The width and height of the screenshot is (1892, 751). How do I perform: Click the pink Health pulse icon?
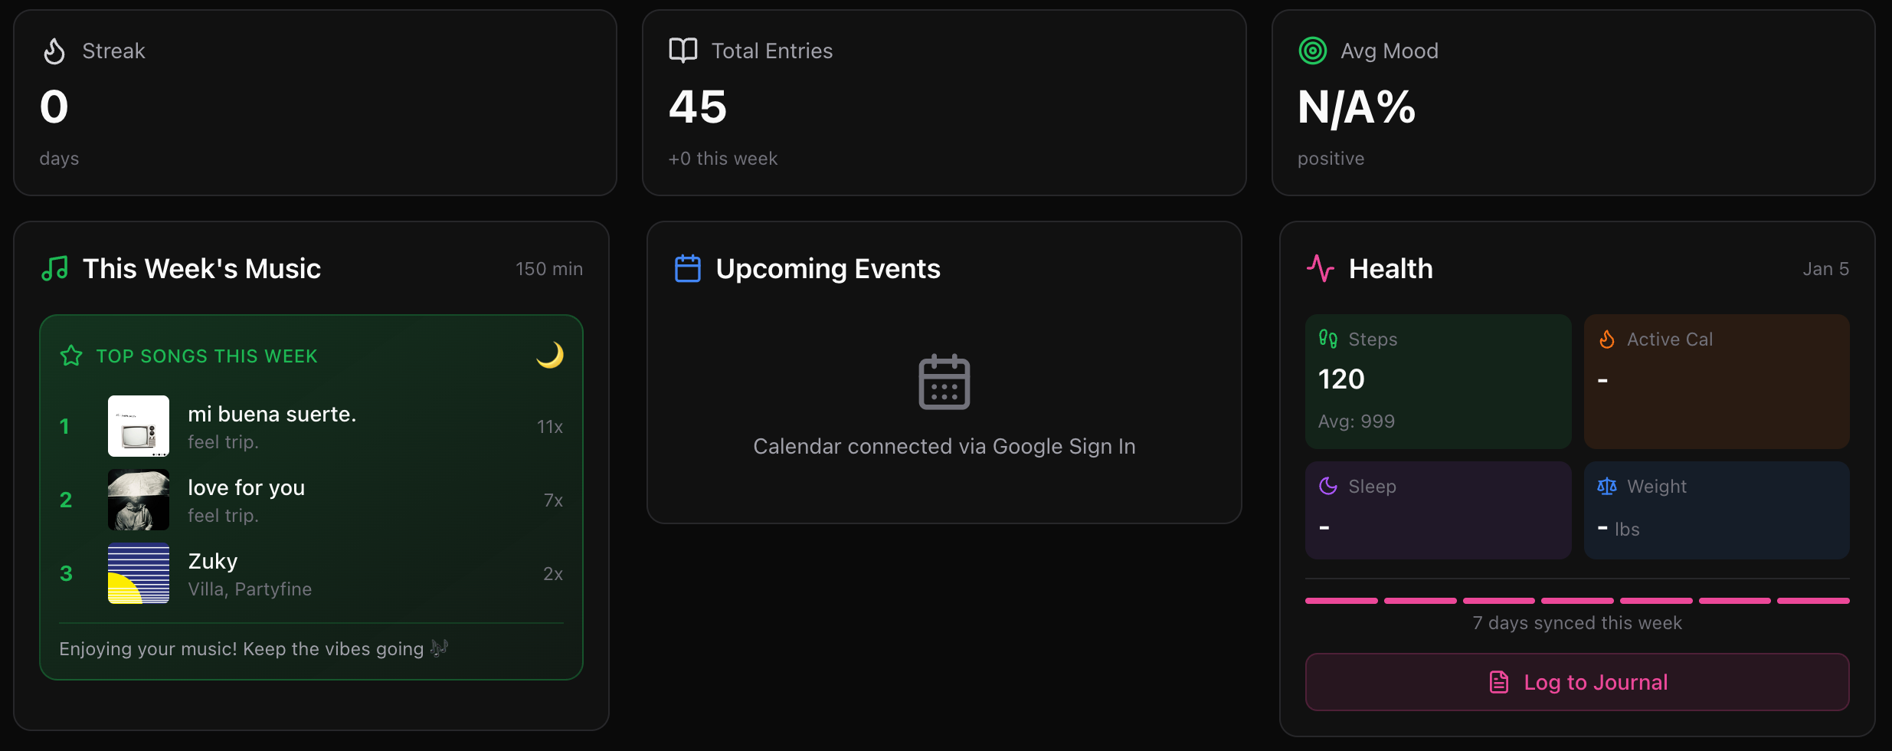tap(1320, 269)
